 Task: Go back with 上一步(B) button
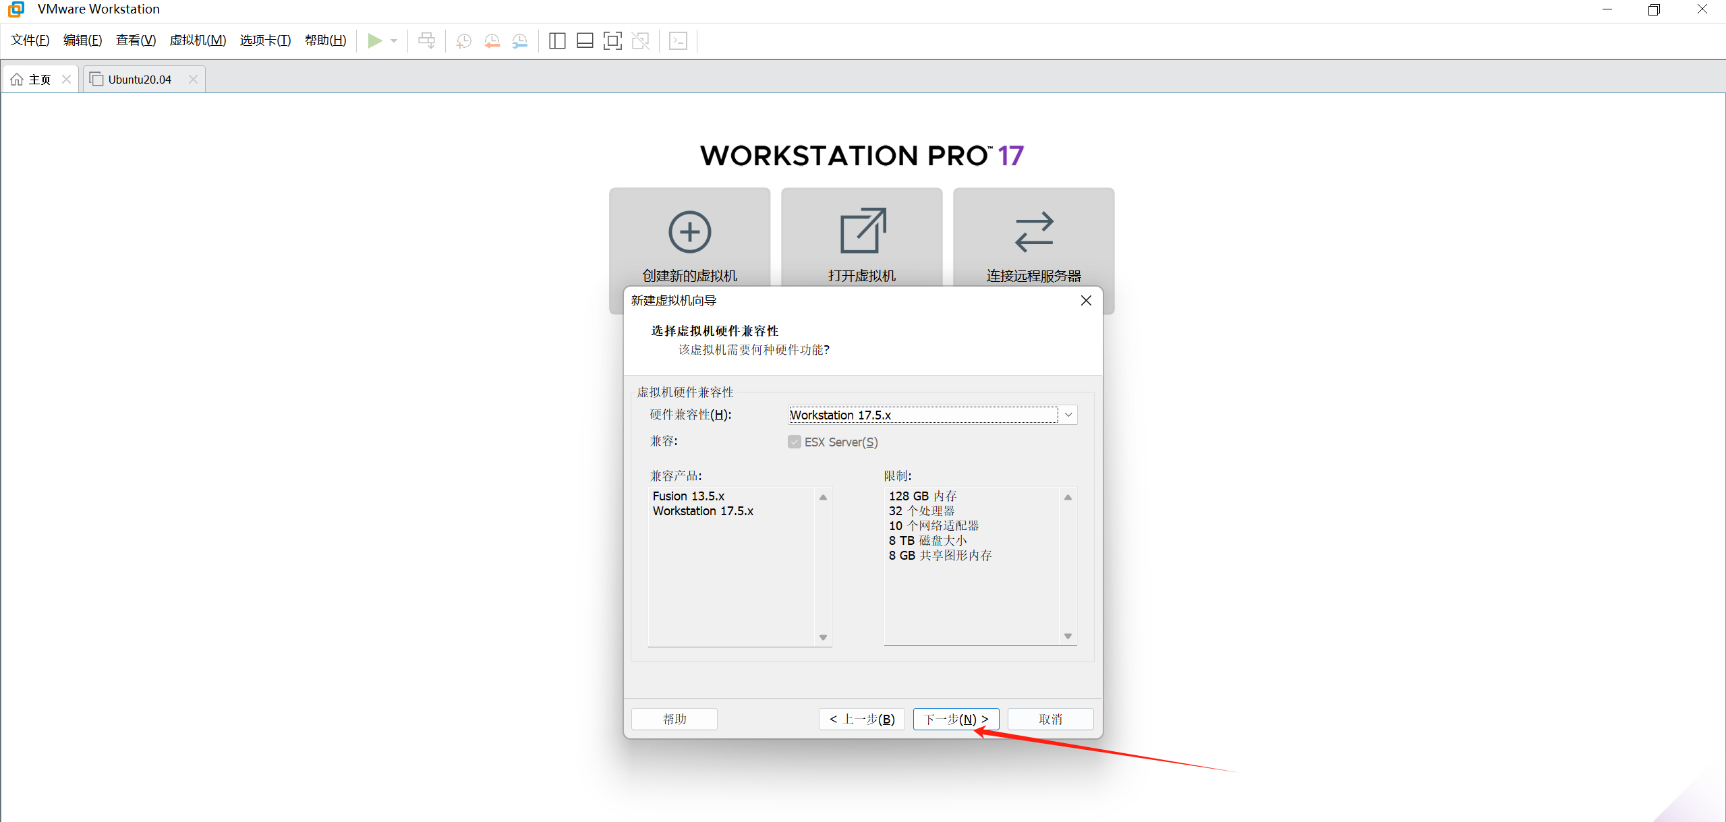(x=862, y=720)
